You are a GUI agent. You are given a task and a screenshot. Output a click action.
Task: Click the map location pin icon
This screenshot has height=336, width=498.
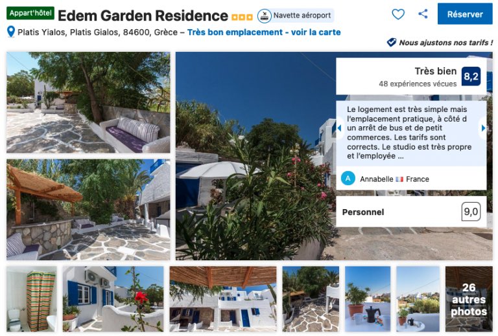coord(11,32)
